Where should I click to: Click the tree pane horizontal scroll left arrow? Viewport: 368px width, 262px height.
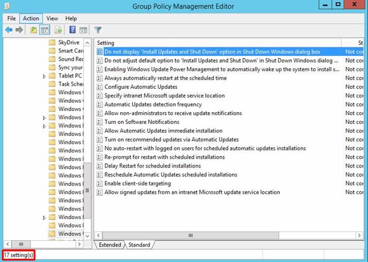(8, 244)
